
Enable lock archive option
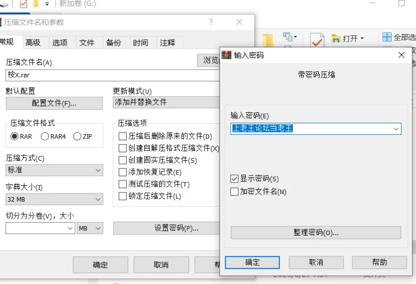point(123,196)
